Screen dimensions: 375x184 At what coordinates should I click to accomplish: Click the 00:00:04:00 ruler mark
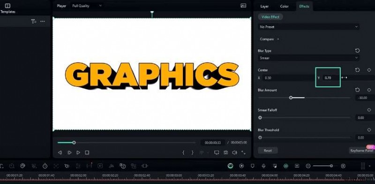pos(270,176)
